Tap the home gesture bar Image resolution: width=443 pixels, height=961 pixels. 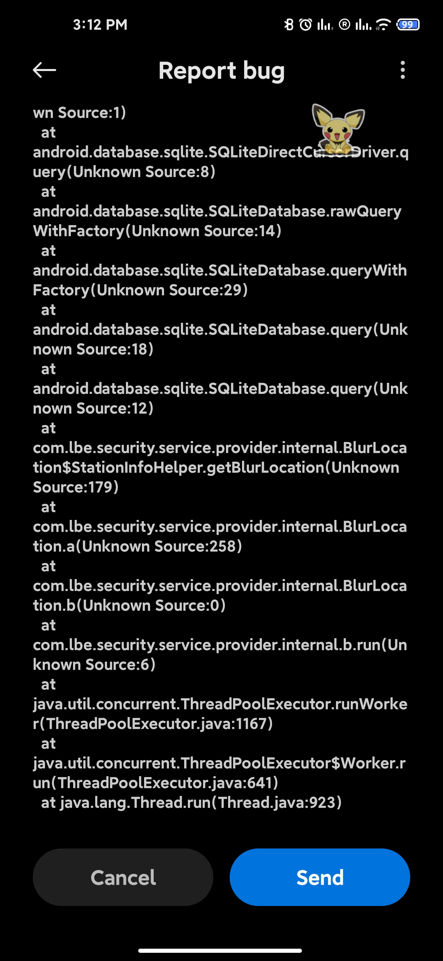click(x=220, y=950)
